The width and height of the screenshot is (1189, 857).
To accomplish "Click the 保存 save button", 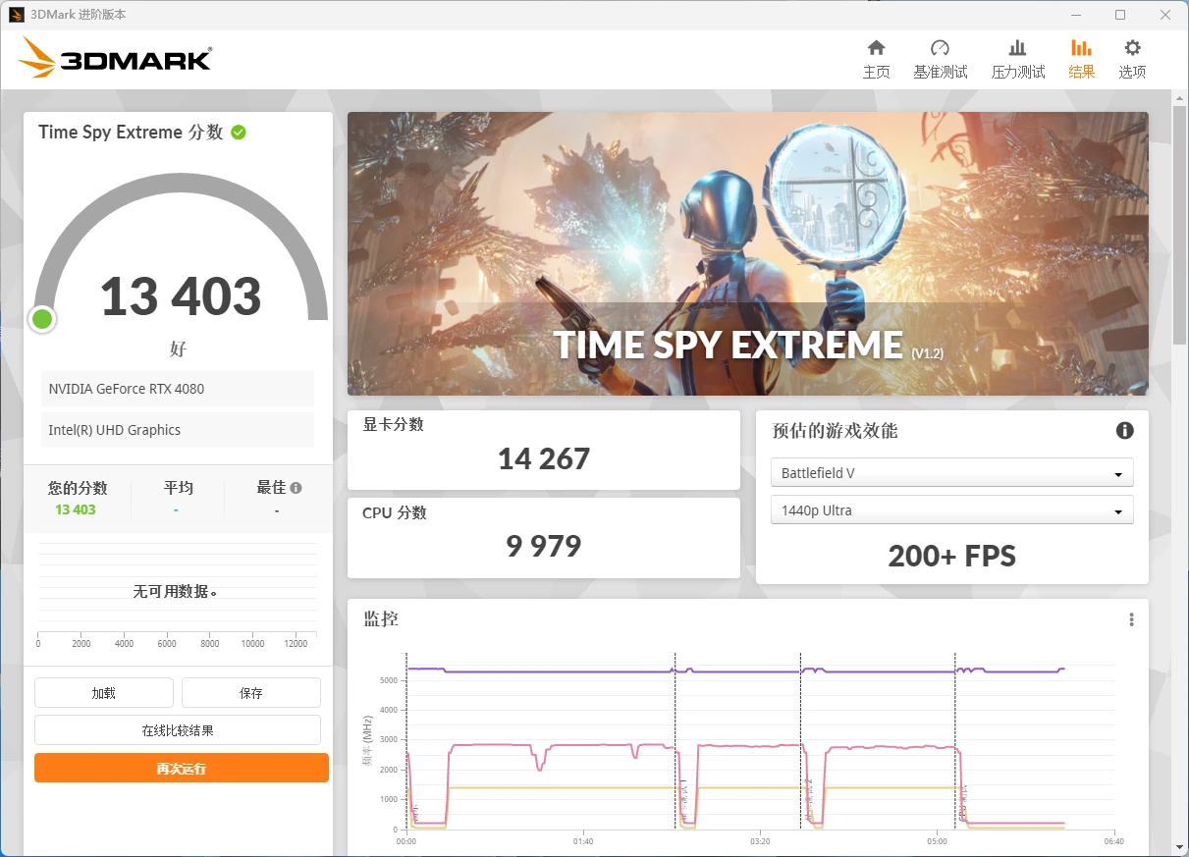I will [x=251, y=693].
